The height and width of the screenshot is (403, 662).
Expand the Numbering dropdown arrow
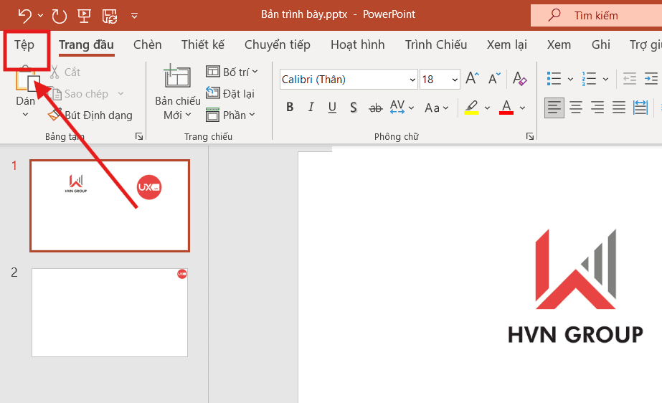pos(605,79)
